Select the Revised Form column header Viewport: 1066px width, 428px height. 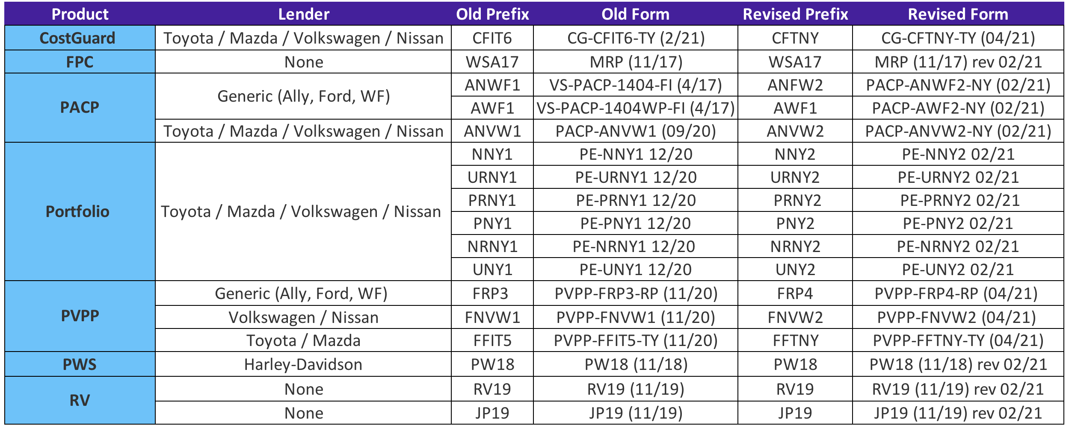tap(958, 14)
